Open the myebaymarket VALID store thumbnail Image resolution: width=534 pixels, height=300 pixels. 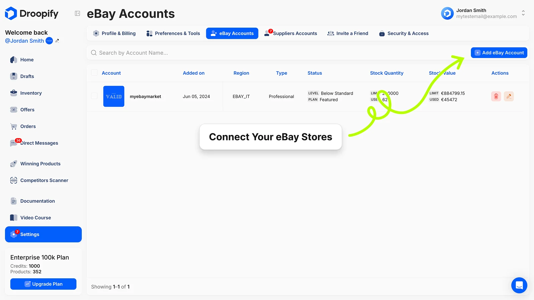[x=114, y=96]
